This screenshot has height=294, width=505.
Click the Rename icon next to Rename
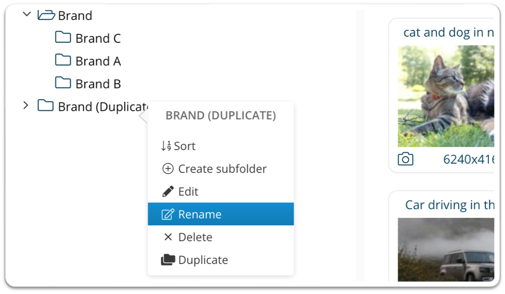pos(167,214)
